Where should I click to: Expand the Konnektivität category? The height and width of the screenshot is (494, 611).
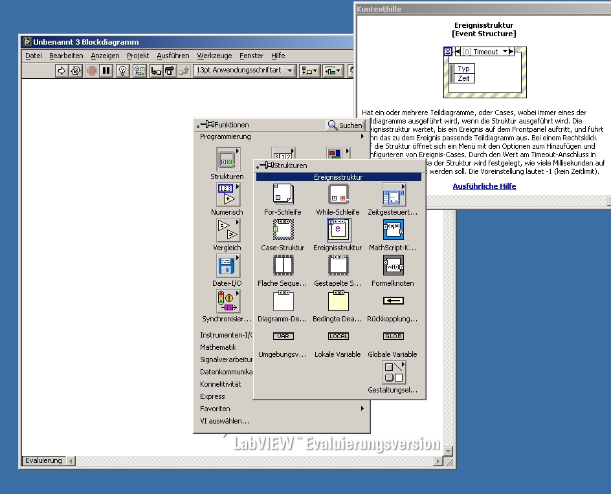(220, 384)
